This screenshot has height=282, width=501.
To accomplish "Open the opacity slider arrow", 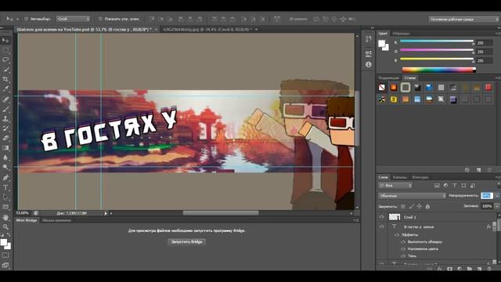I will point(497,196).
